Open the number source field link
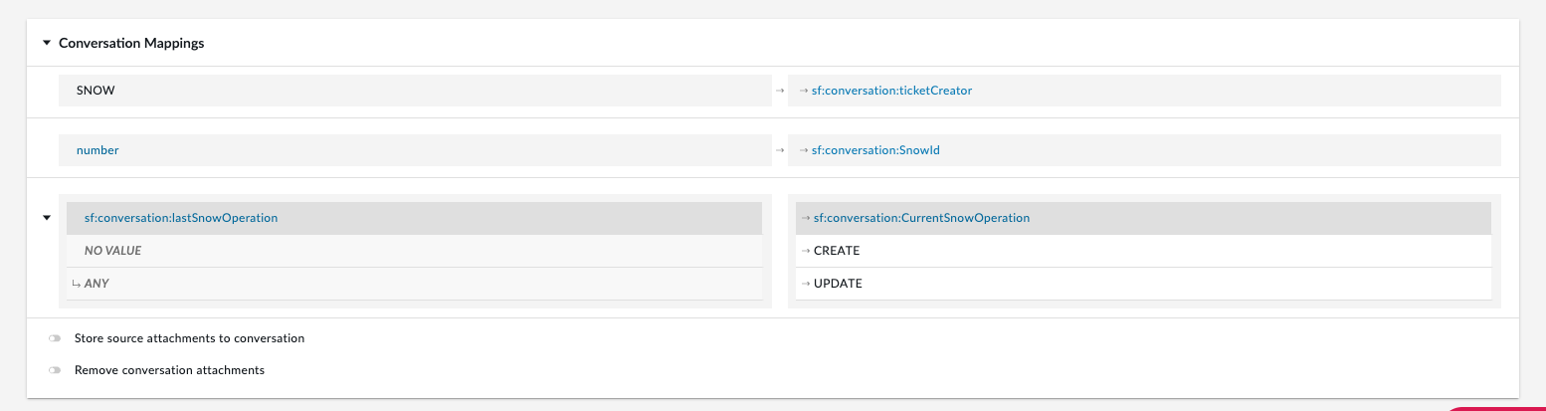This screenshot has height=411, width=1546. [x=97, y=150]
